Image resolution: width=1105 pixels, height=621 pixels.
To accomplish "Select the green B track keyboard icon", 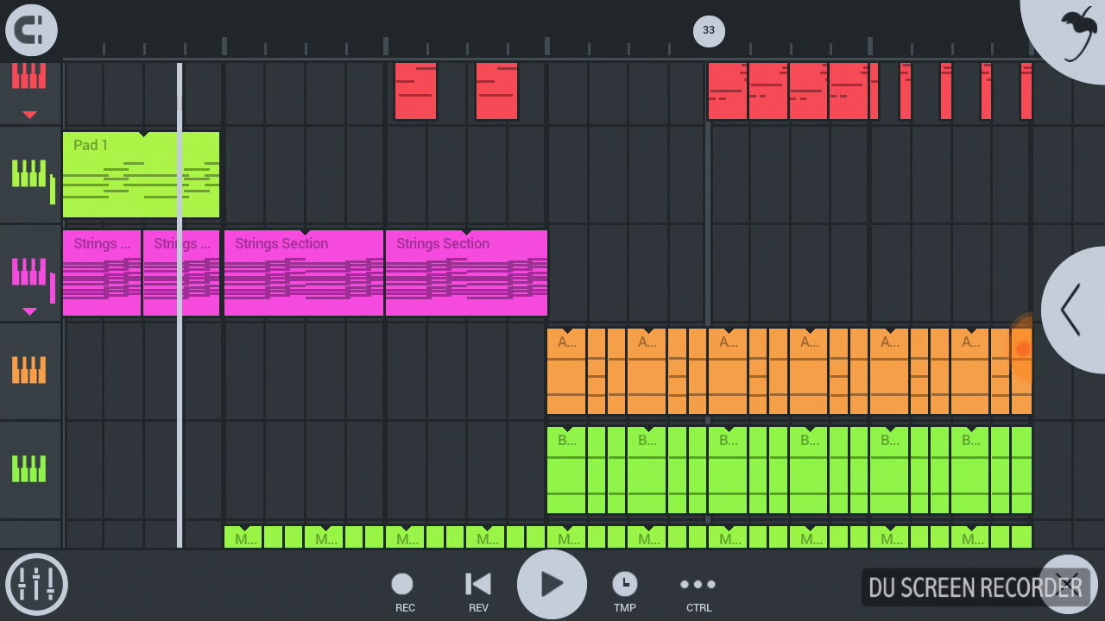I will pyautogui.click(x=28, y=469).
